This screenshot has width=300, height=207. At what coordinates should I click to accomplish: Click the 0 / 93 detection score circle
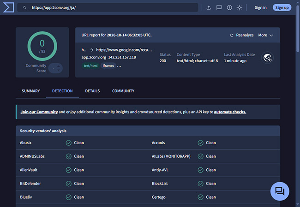coord(42,46)
